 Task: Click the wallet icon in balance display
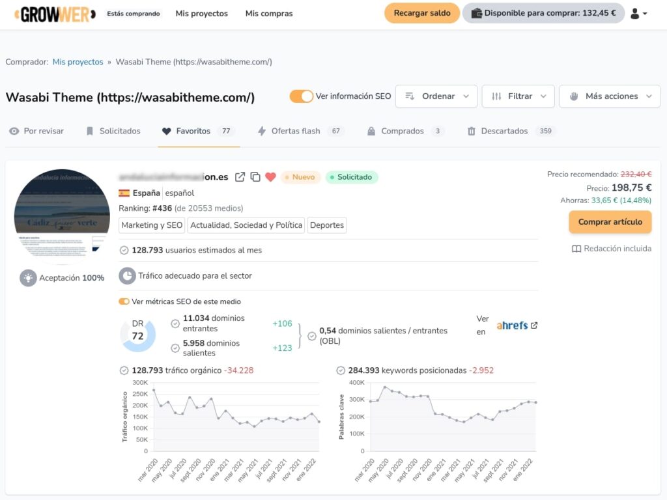[x=477, y=13]
